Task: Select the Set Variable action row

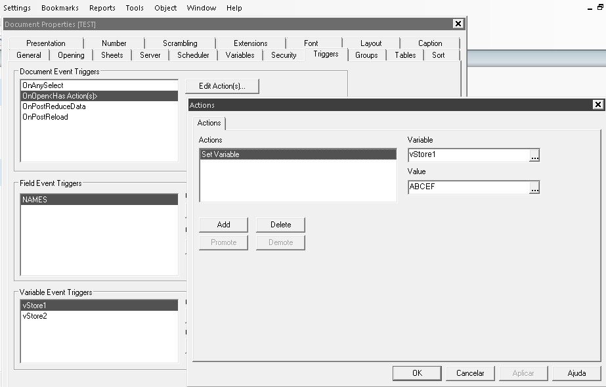Action: 298,154
